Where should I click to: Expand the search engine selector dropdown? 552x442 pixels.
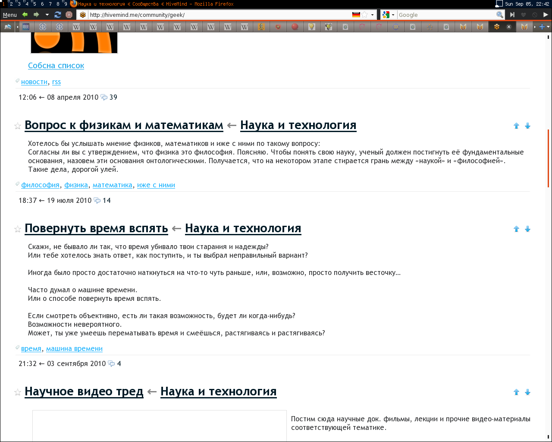pos(393,15)
